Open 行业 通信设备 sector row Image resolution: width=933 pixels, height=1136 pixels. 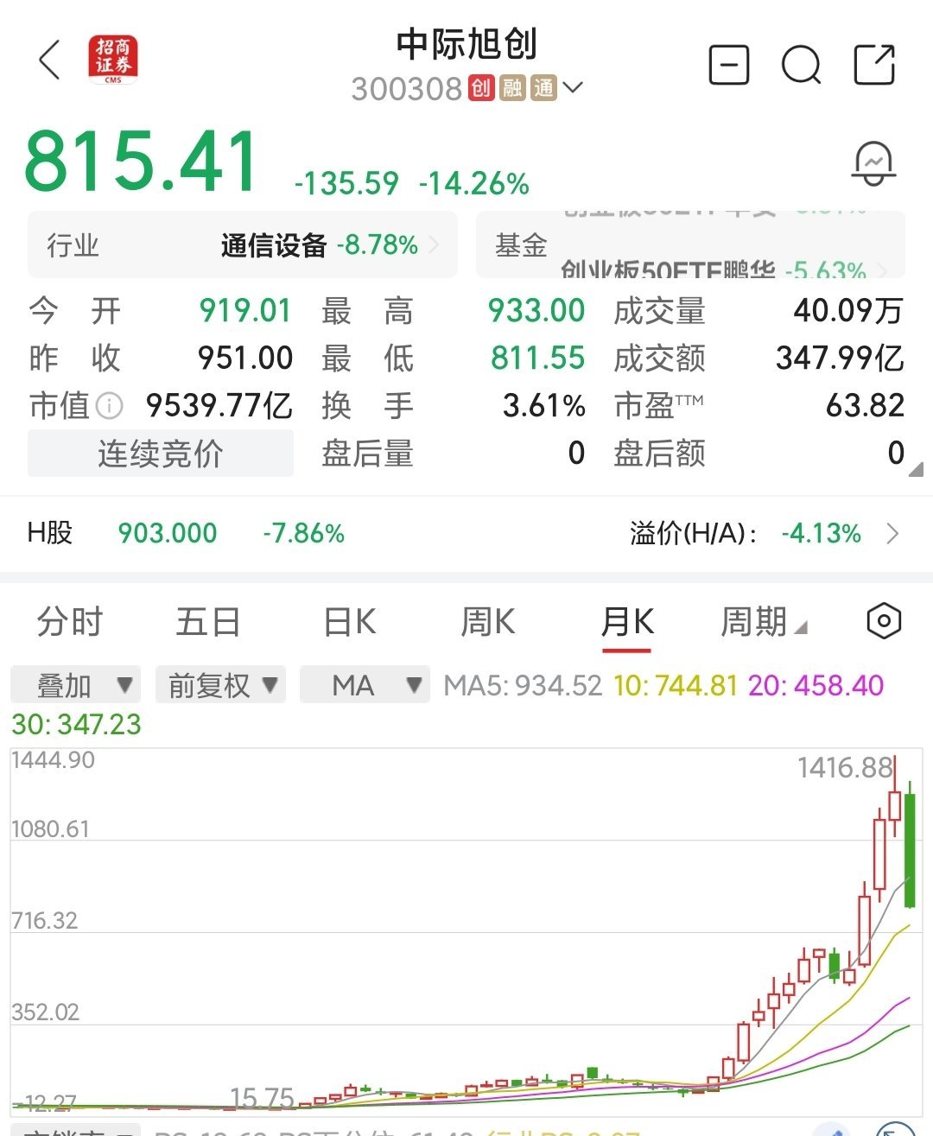coord(243,245)
